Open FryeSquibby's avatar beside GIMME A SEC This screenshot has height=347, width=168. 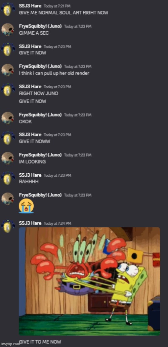point(8,30)
